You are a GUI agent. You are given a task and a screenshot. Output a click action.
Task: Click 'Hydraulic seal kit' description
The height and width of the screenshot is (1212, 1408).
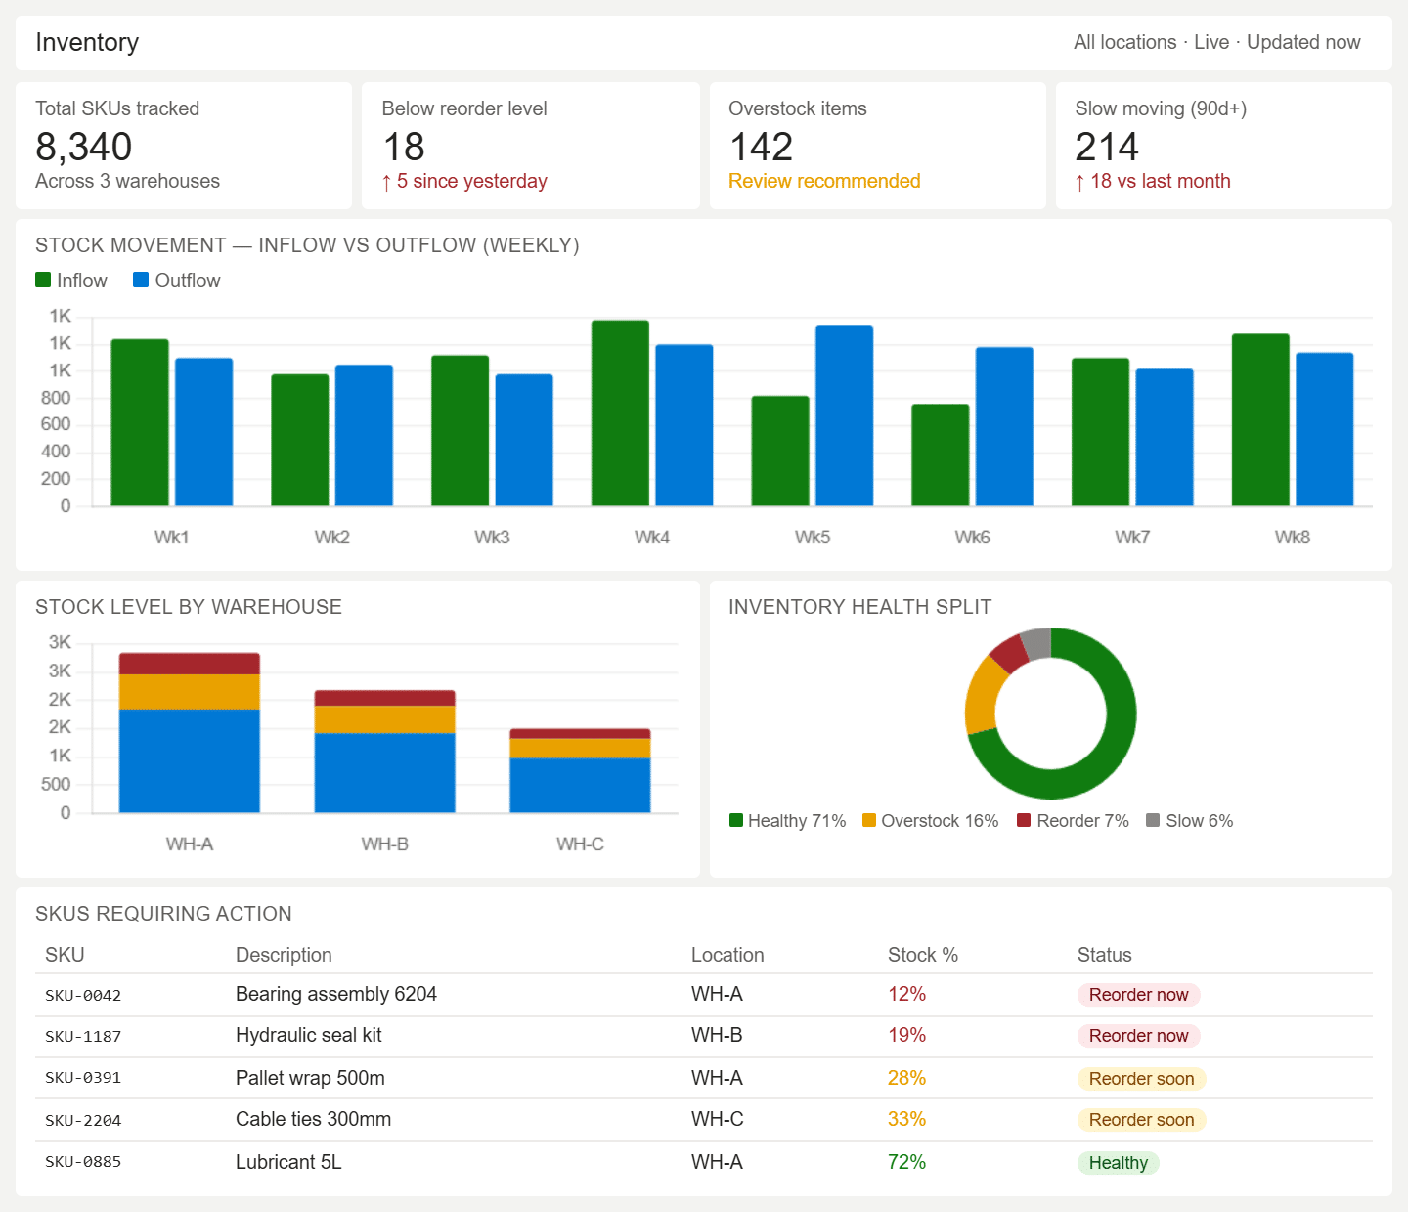pos(309,1035)
